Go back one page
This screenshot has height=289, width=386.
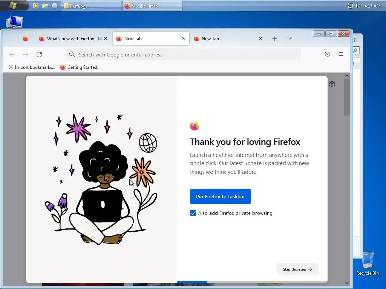[x=12, y=55]
